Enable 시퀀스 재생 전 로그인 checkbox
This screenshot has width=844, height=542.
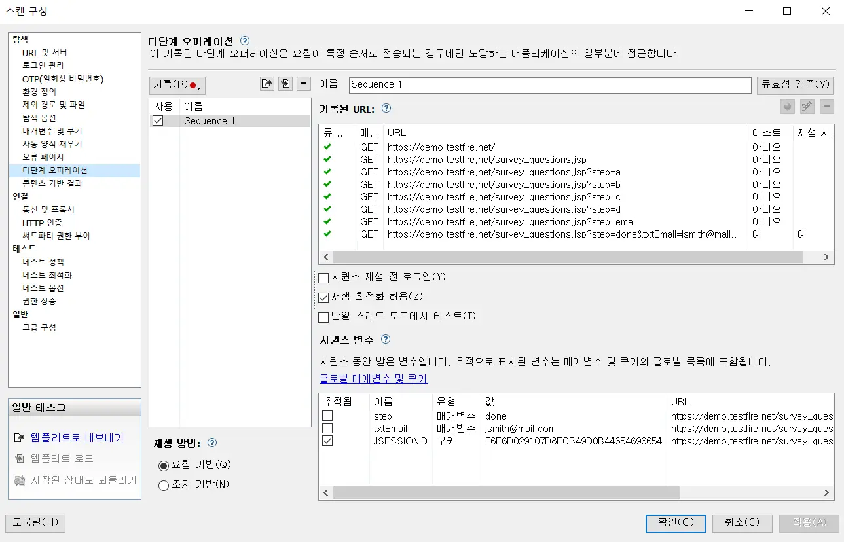tap(323, 278)
